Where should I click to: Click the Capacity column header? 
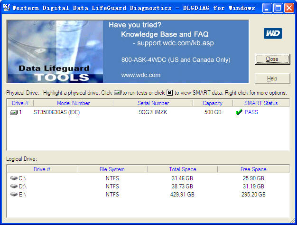click(213, 103)
